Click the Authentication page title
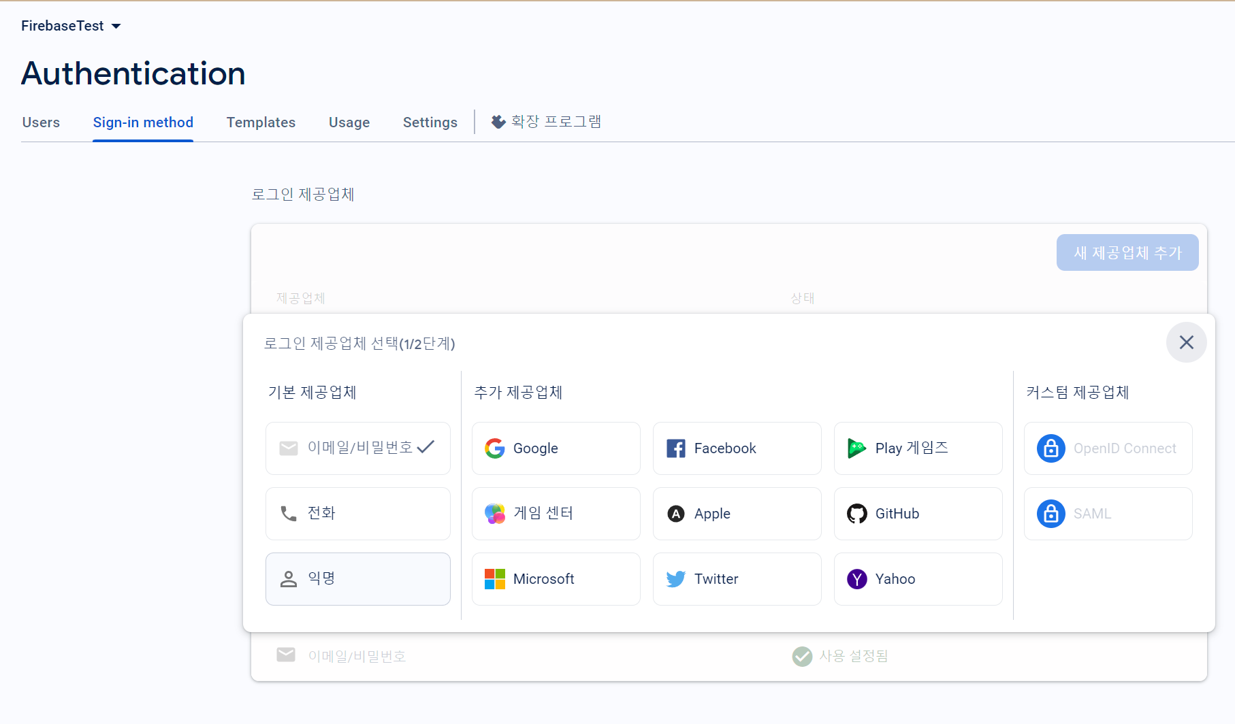Screen dimensions: 1235x724 (133, 73)
